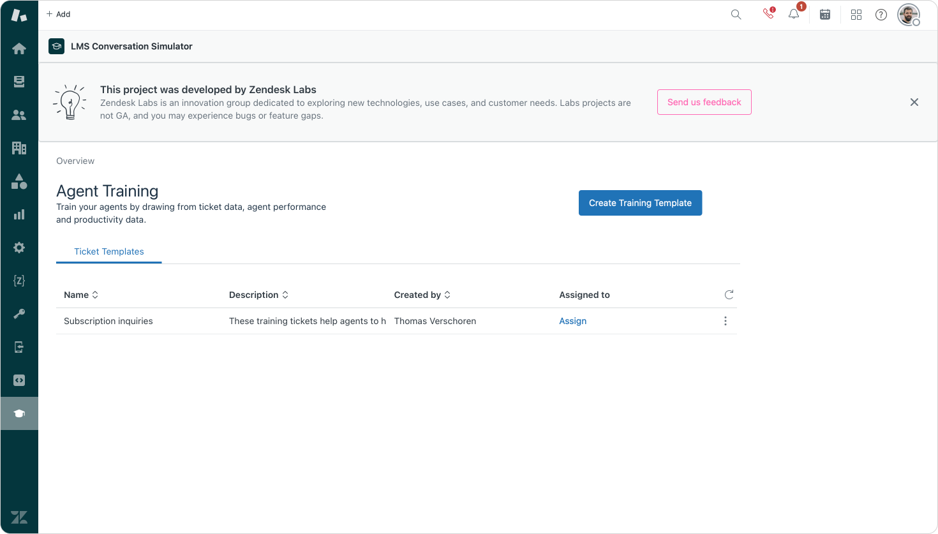Click the Agent Training heading
938x534 pixels.
[x=107, y=191]
